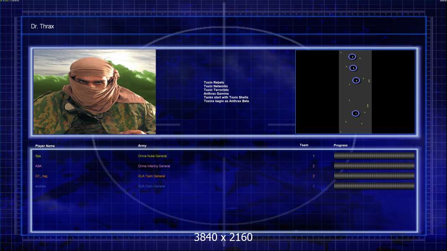Click the Anthrax Gamma perk line
447x251 pixels.
[216, 94]
